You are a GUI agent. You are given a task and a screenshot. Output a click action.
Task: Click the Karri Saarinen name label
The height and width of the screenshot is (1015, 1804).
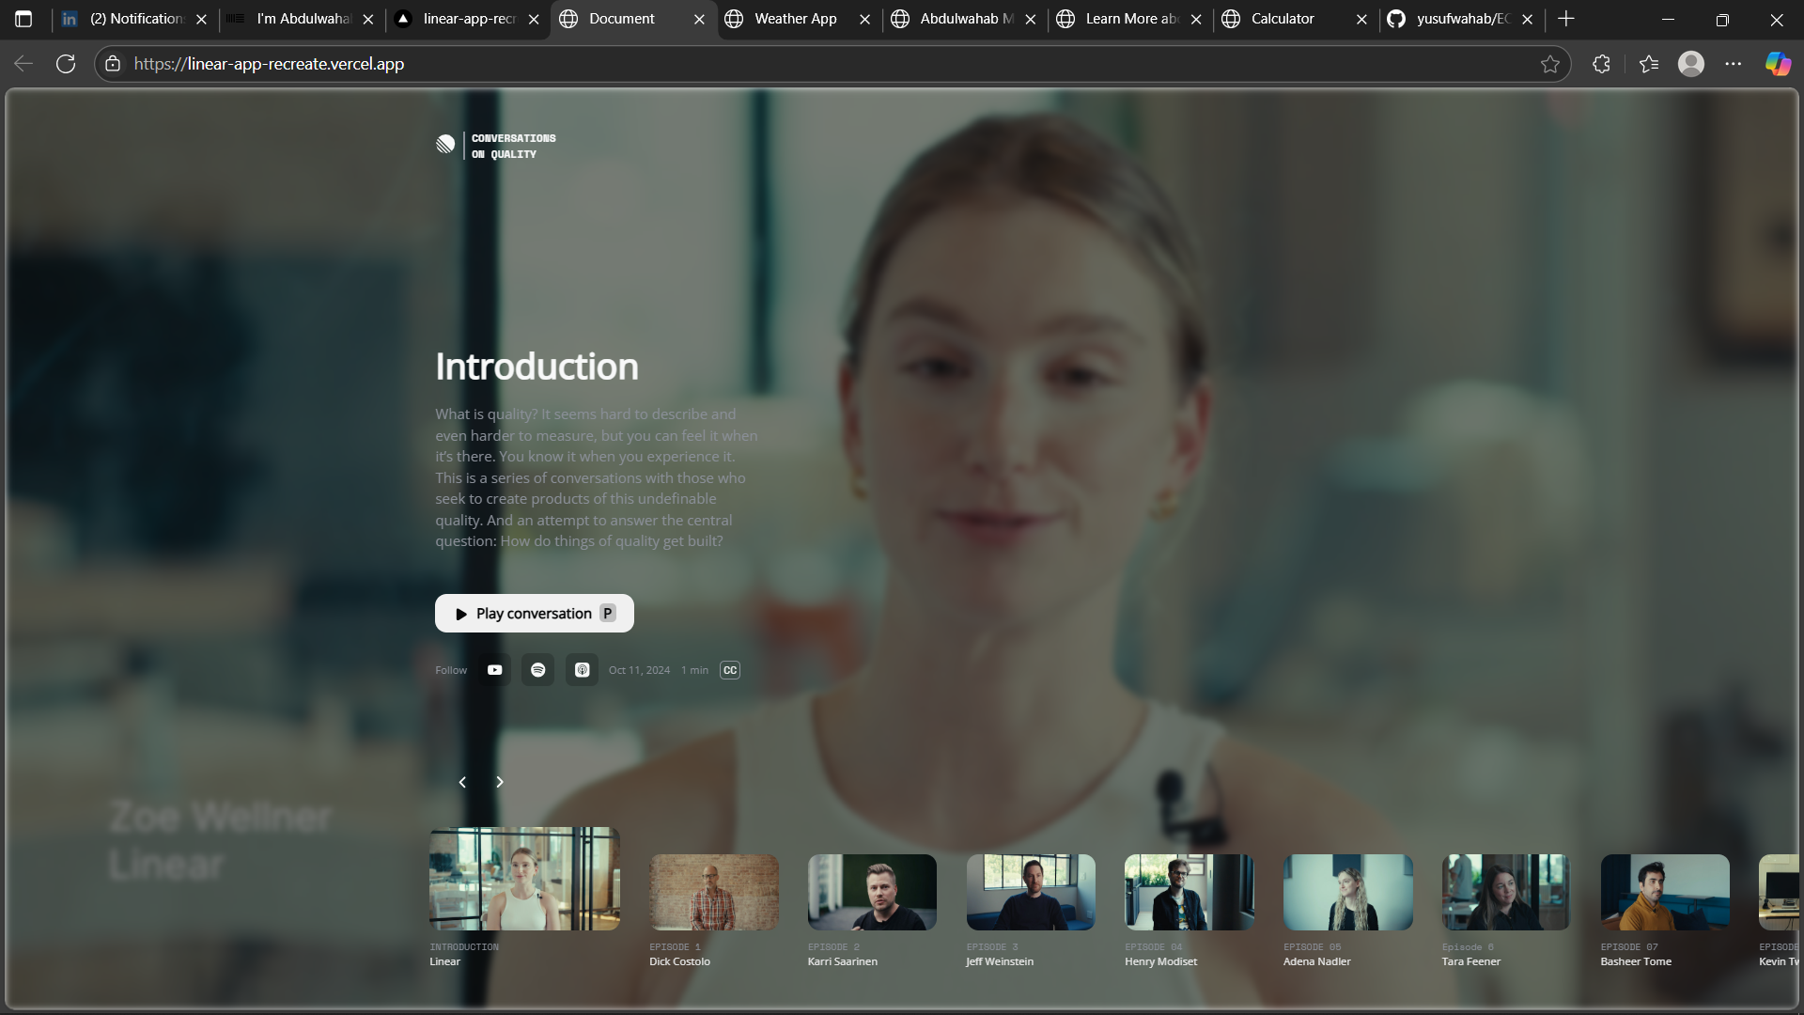pos(843,961)
